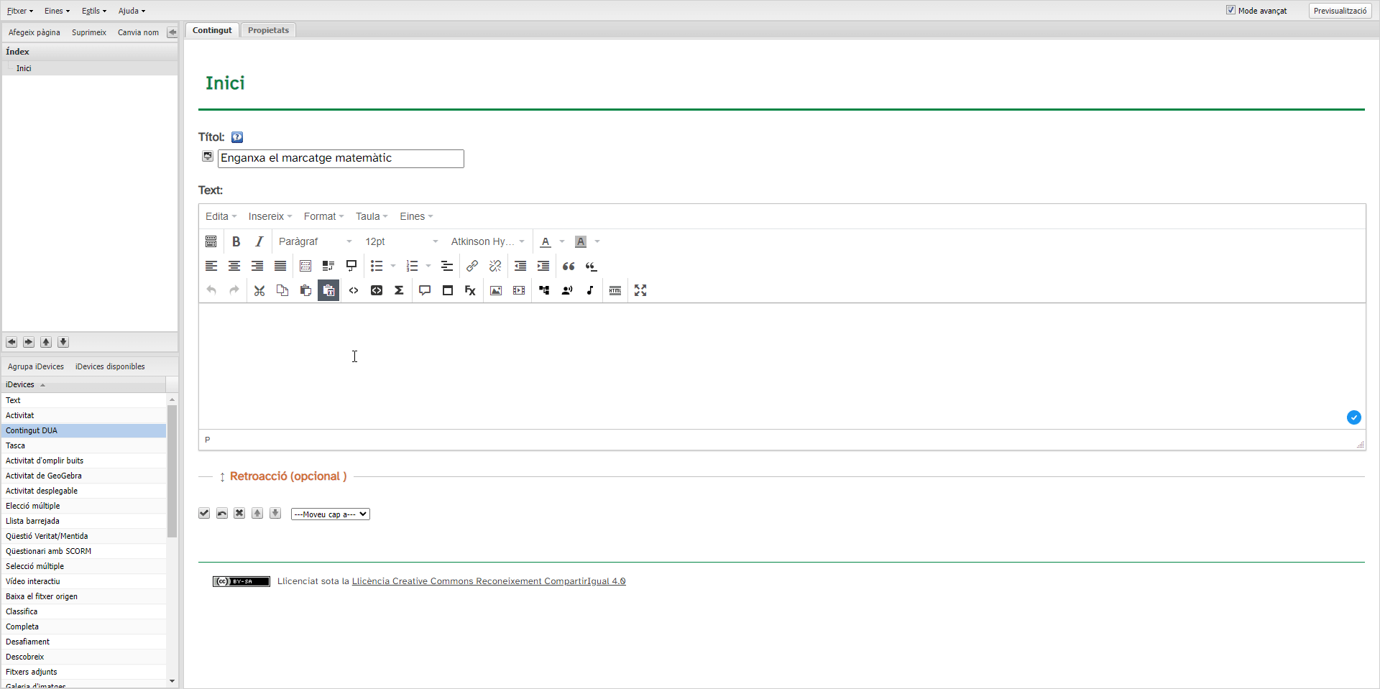Screen dimensions: 1380x689
Task: Insert a math formula with the sigma icon
Action: click(399, 290)
